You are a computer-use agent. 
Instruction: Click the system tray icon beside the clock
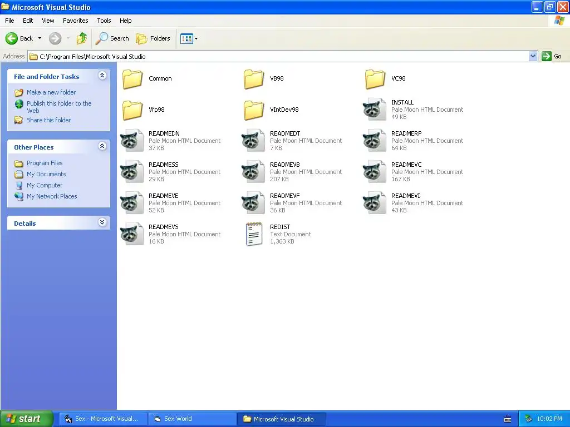[529, 419]
